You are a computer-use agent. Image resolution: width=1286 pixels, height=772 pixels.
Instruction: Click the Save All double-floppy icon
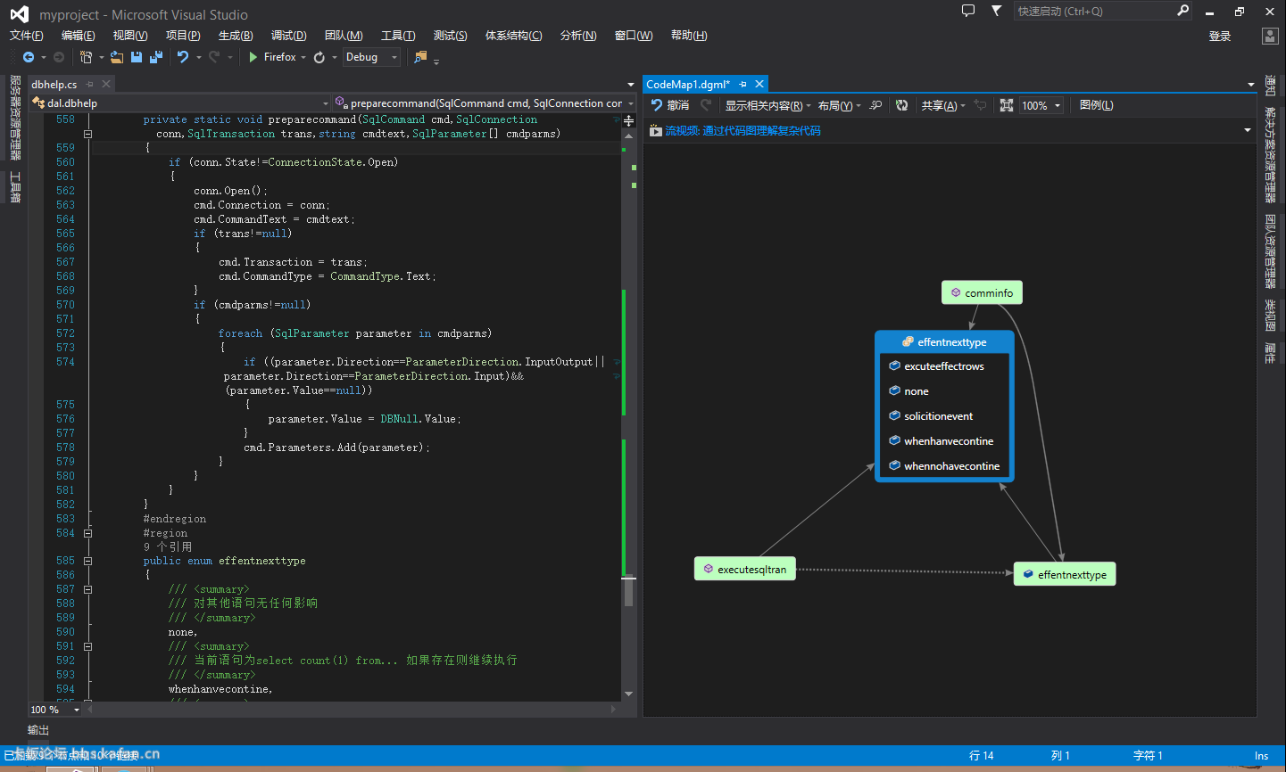(156, 57)
